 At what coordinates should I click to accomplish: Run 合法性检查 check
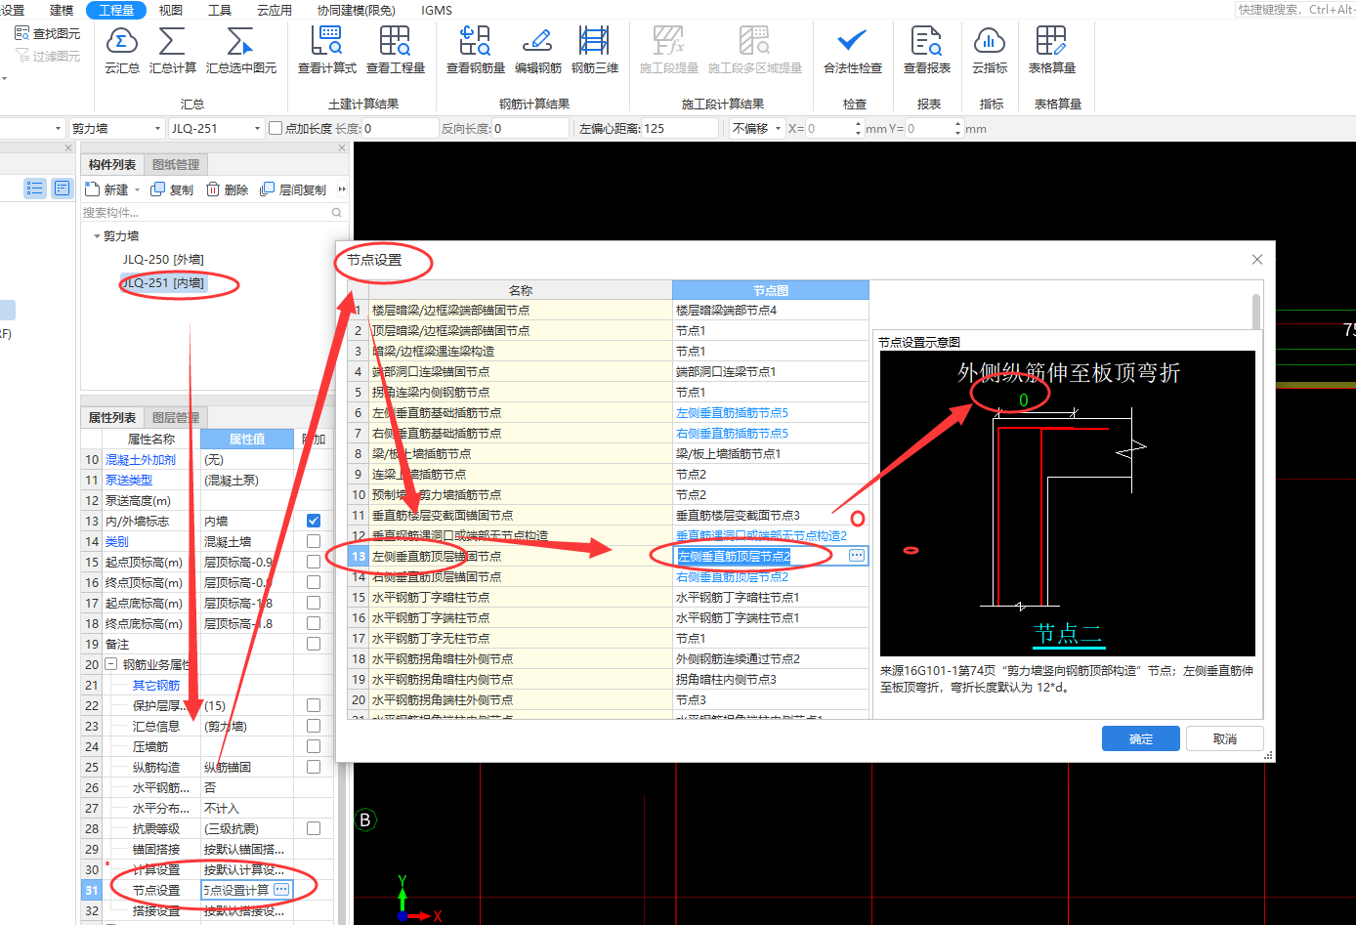(852, 50)
